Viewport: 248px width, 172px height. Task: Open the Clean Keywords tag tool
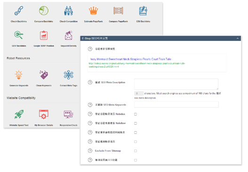coord(44,75)
